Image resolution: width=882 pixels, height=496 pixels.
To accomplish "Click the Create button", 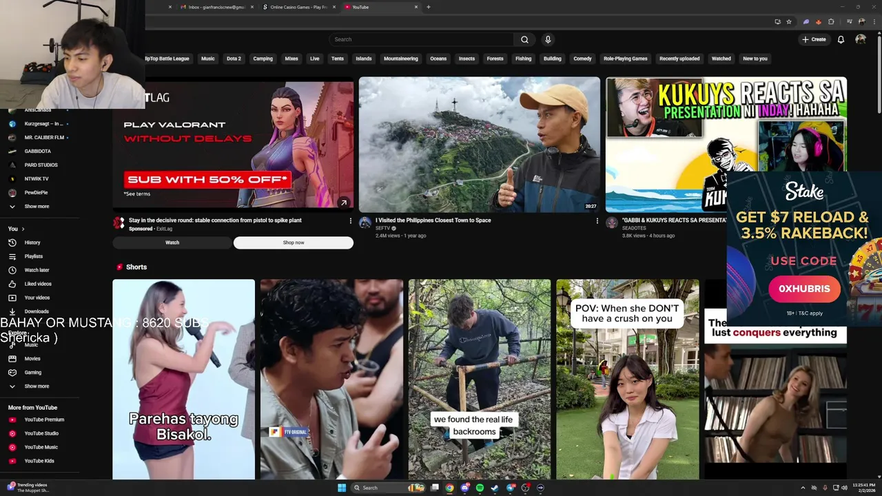I will (x=814, y=39).
